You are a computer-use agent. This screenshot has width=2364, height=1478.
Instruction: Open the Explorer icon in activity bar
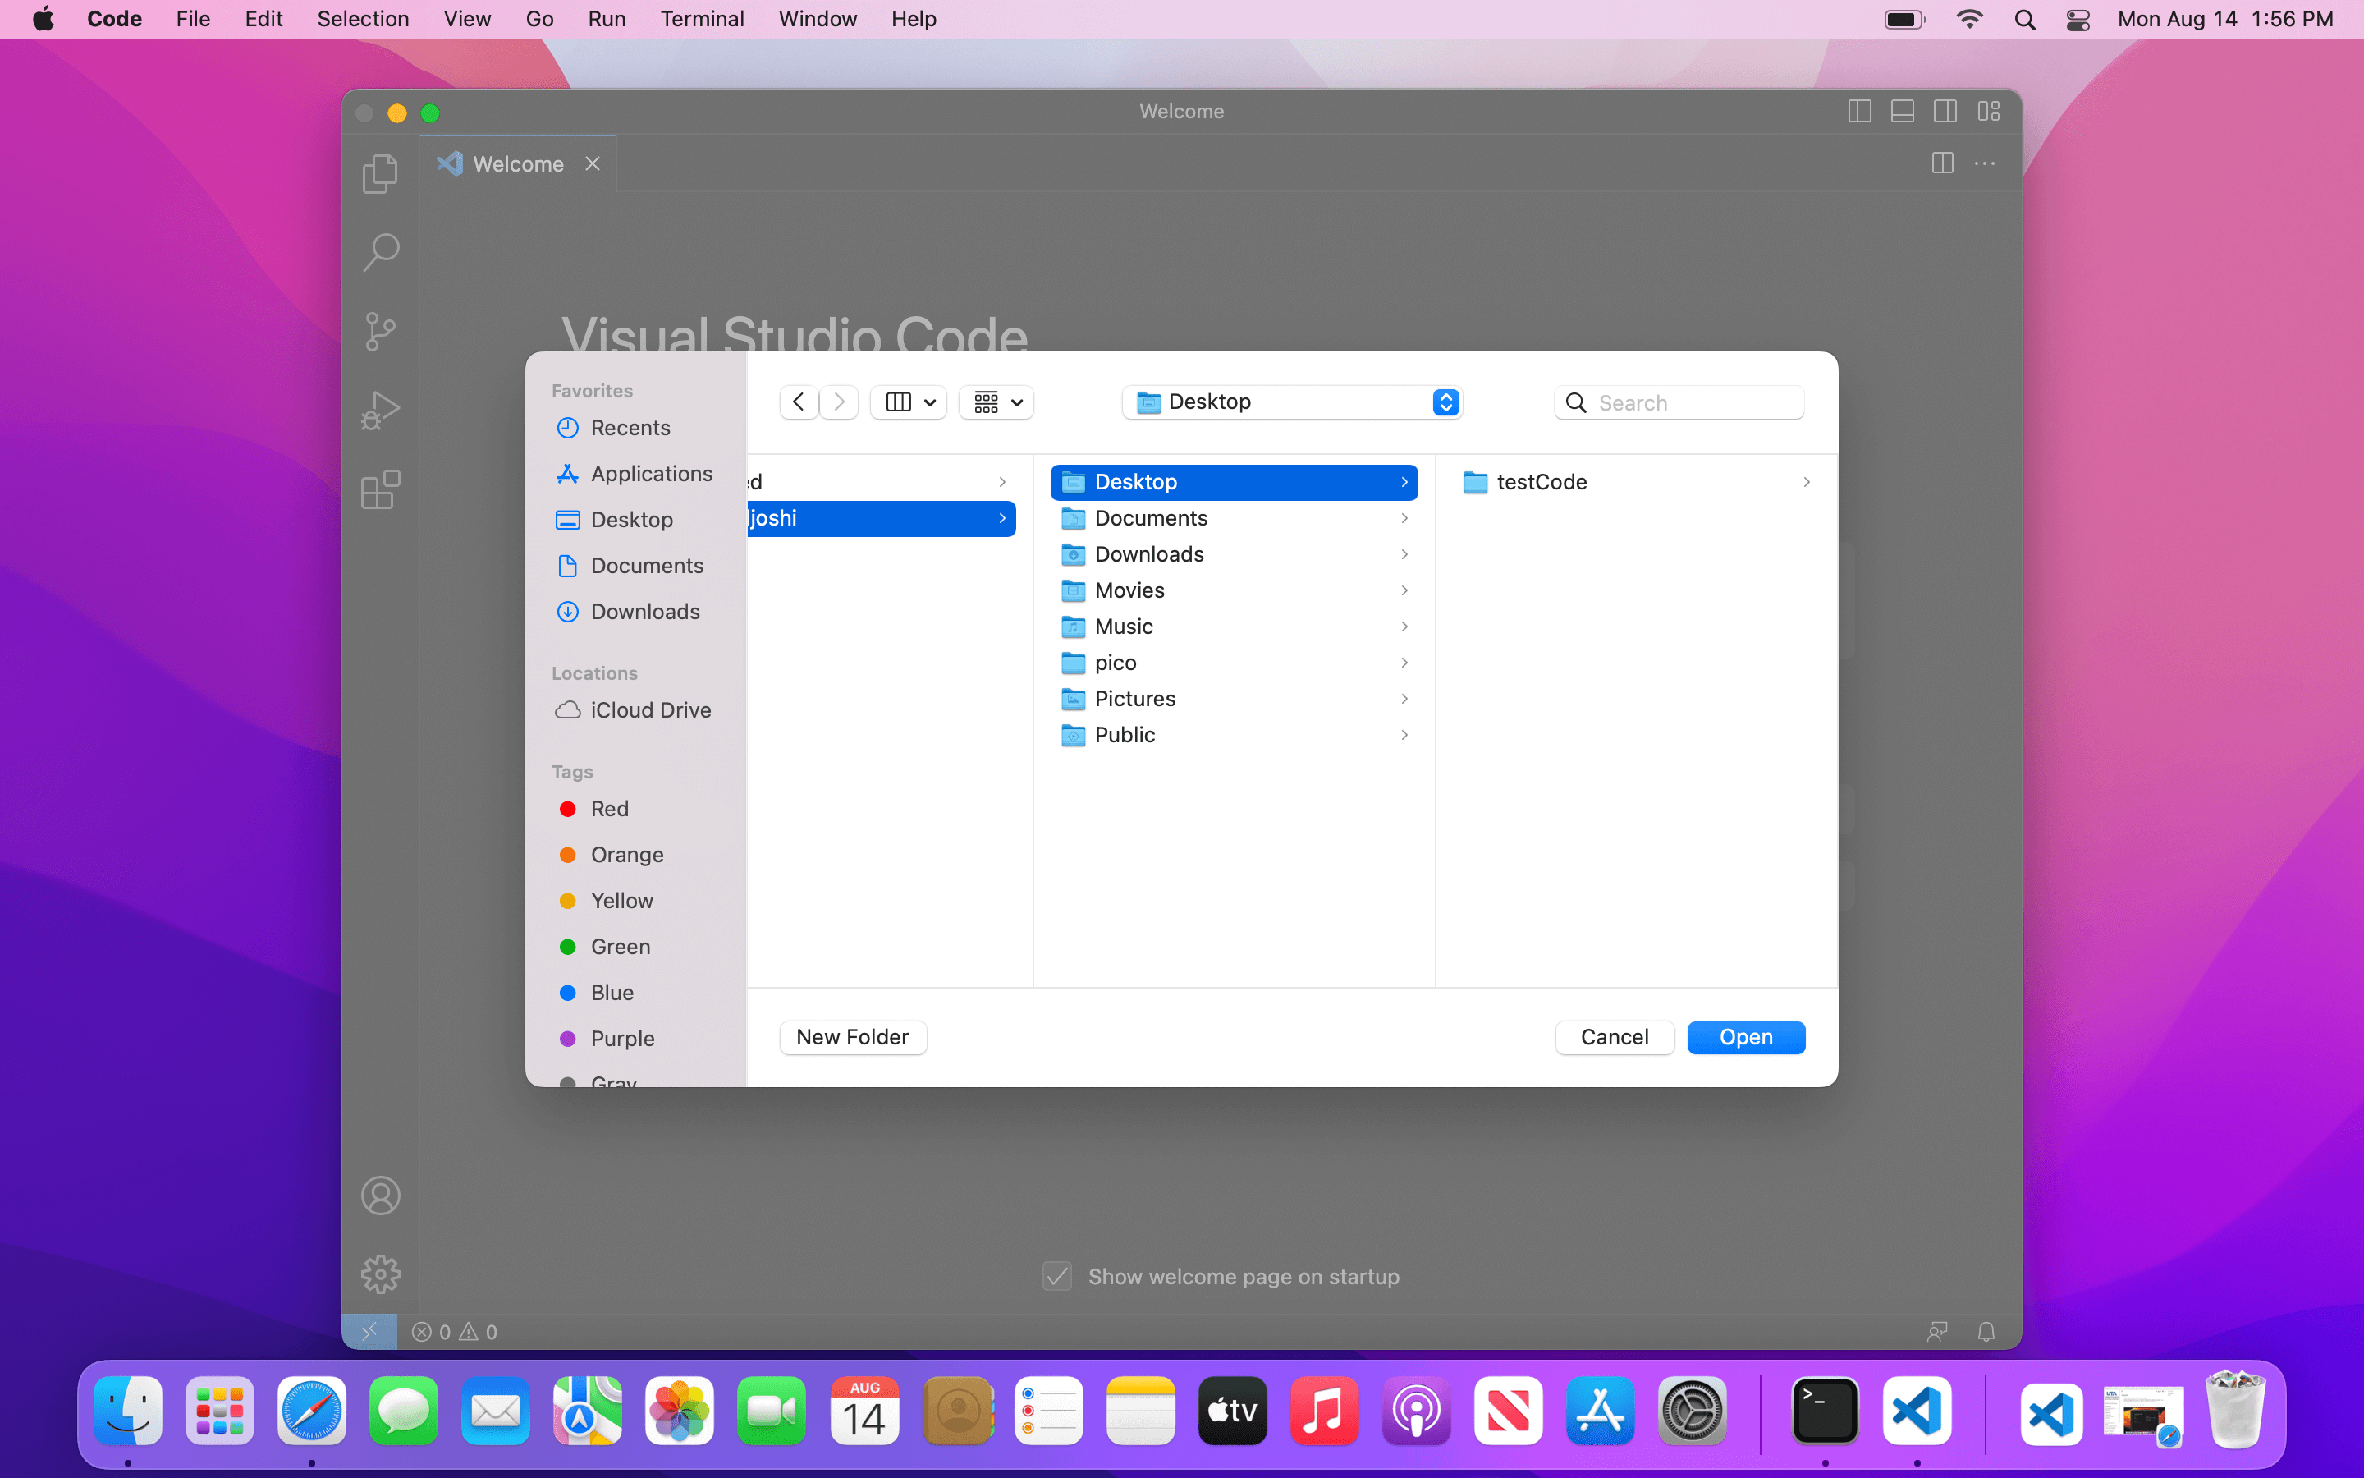point(380,174)
